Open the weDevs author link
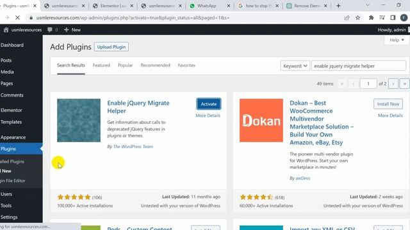Screen dimensions: 410x230 click(x=303, y=178)
